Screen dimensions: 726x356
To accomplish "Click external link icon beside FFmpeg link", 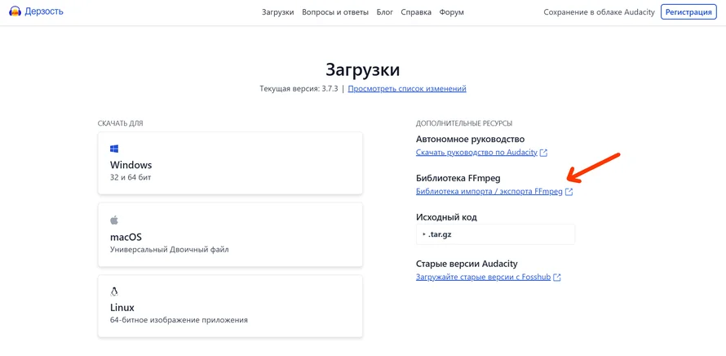I will tap(569, 192).
